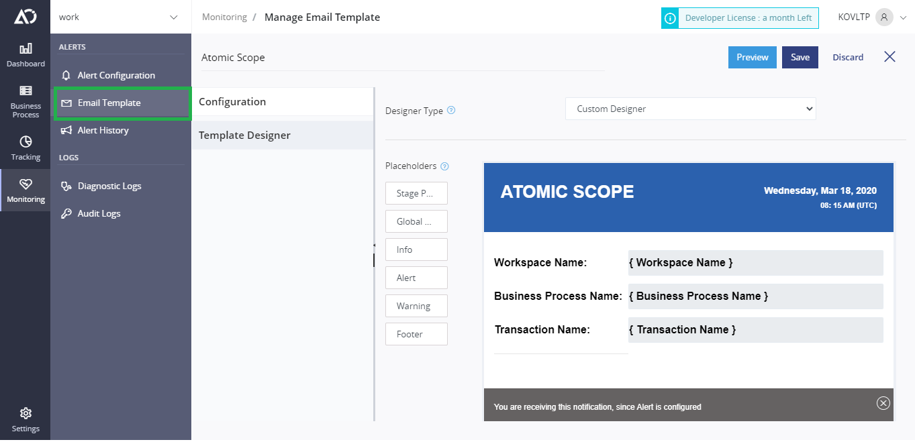Open Business Process in sidebar
915x442 pixels.
pos(26,101)
